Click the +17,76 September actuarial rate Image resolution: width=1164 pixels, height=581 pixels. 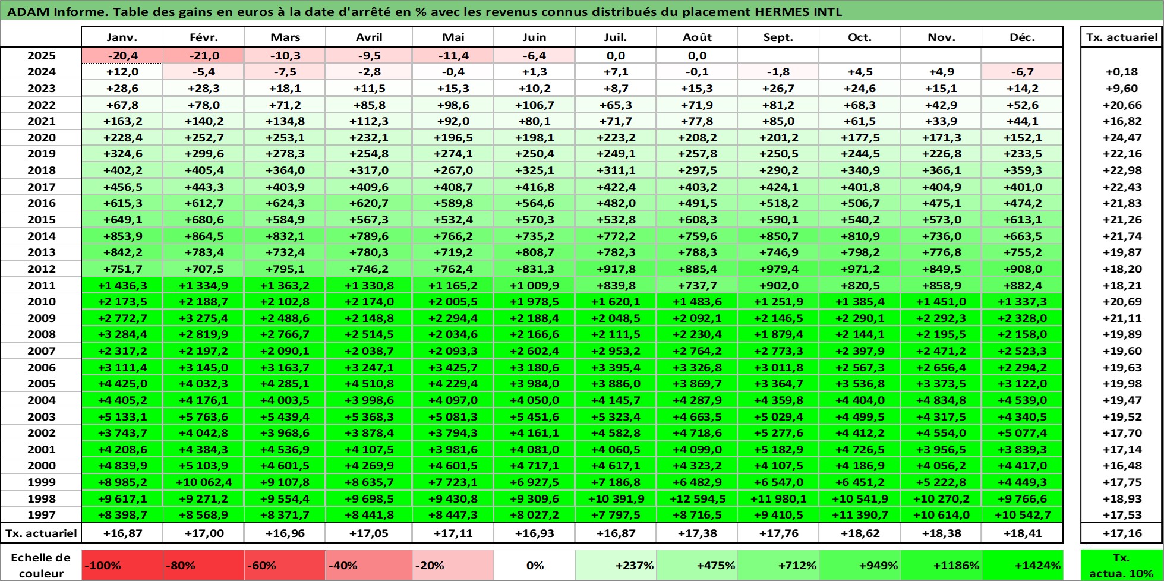pyautogui.click(x=778, y=533)
